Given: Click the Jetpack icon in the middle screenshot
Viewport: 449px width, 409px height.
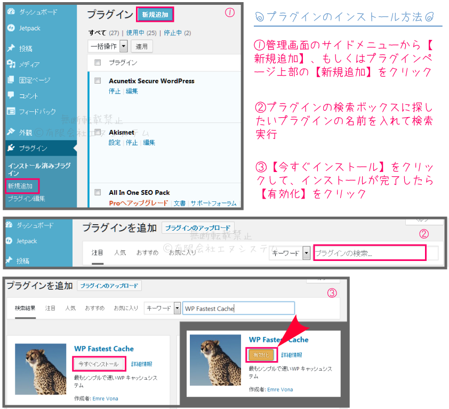Looking at the screenshot, I should pyautogui.click(x=9, y=241).
